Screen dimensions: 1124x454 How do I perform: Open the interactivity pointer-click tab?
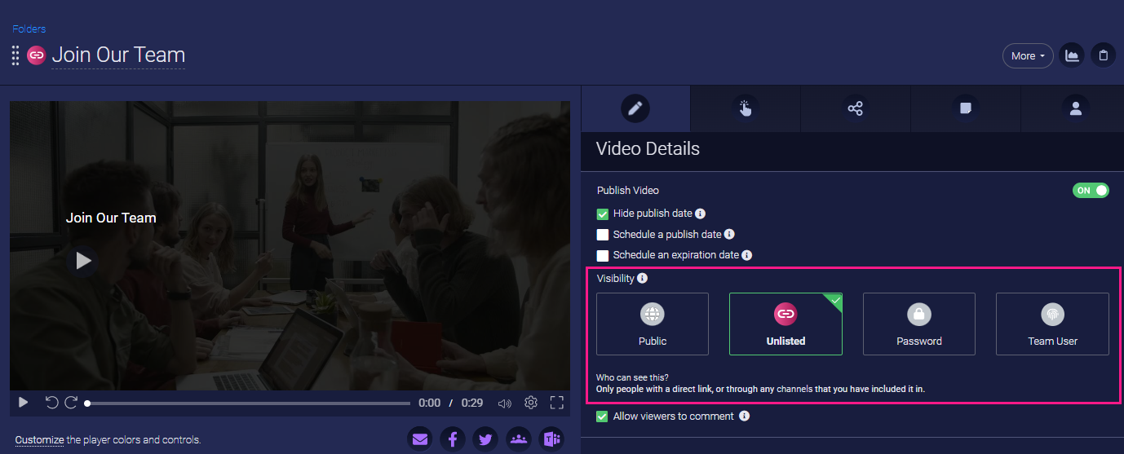pyautogui.click(x=746, y=108)
